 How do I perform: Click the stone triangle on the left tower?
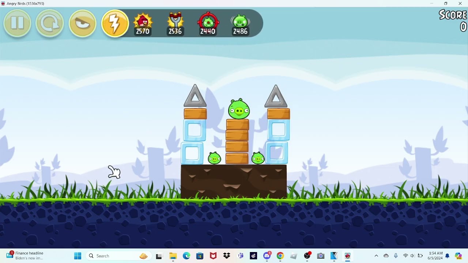pyautogui.click(x=195, y=96)
